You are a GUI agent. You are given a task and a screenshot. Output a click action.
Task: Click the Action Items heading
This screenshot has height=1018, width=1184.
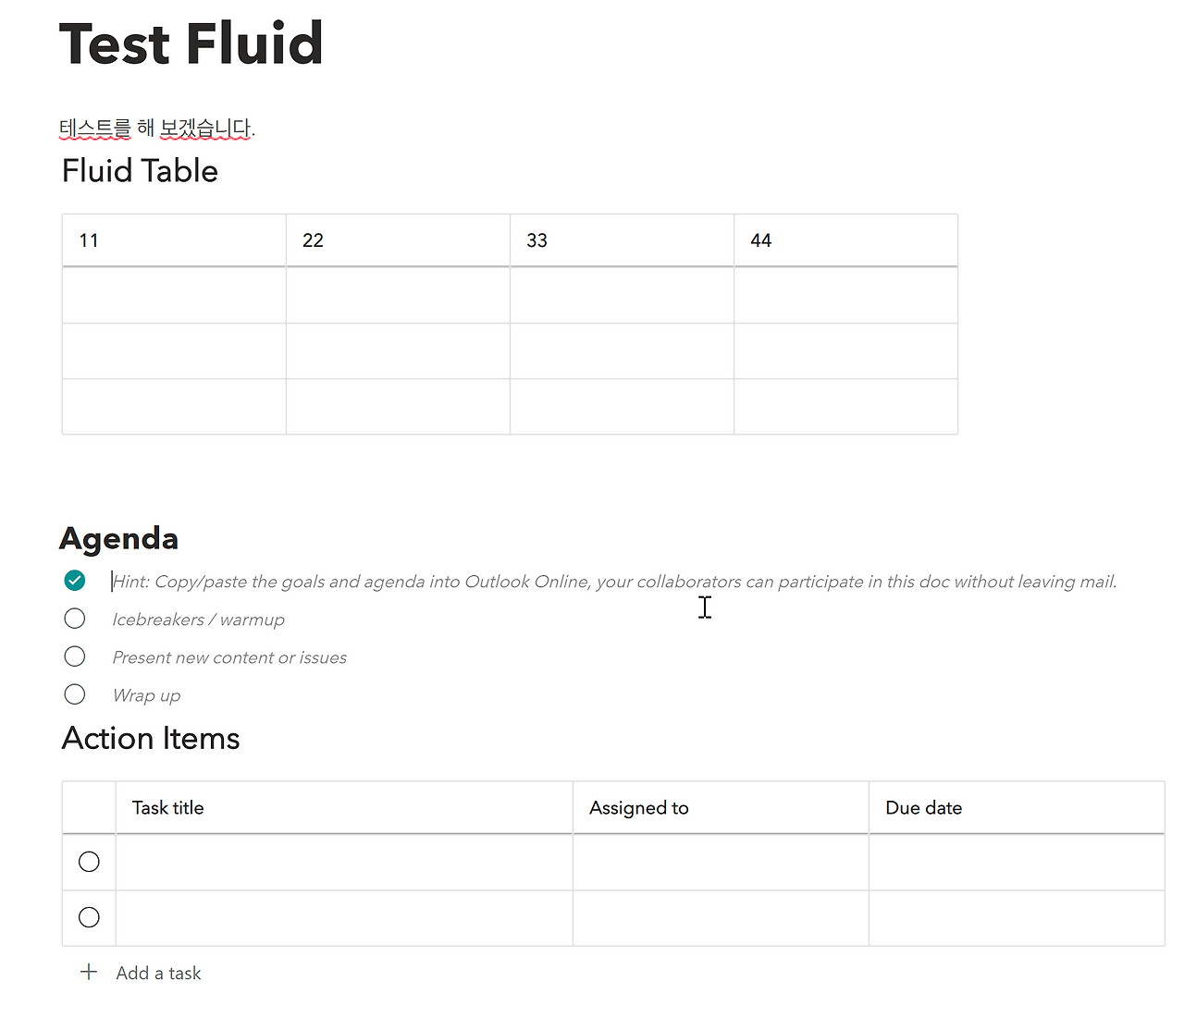point(151,738)
